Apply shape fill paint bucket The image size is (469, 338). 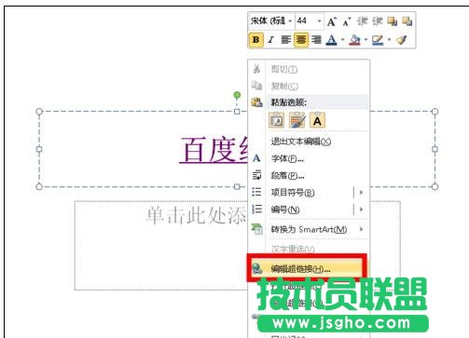[x=354, y=40]
